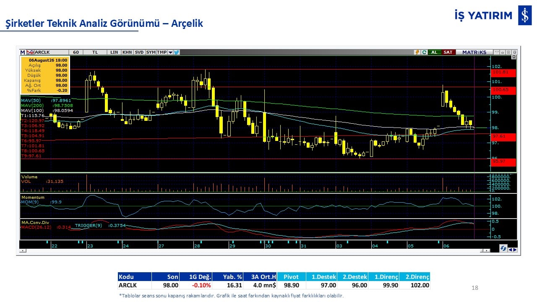Click the 1.Destek column header
Image resolution: width=537 pixels, height=302 pixels.
point(321,277)
